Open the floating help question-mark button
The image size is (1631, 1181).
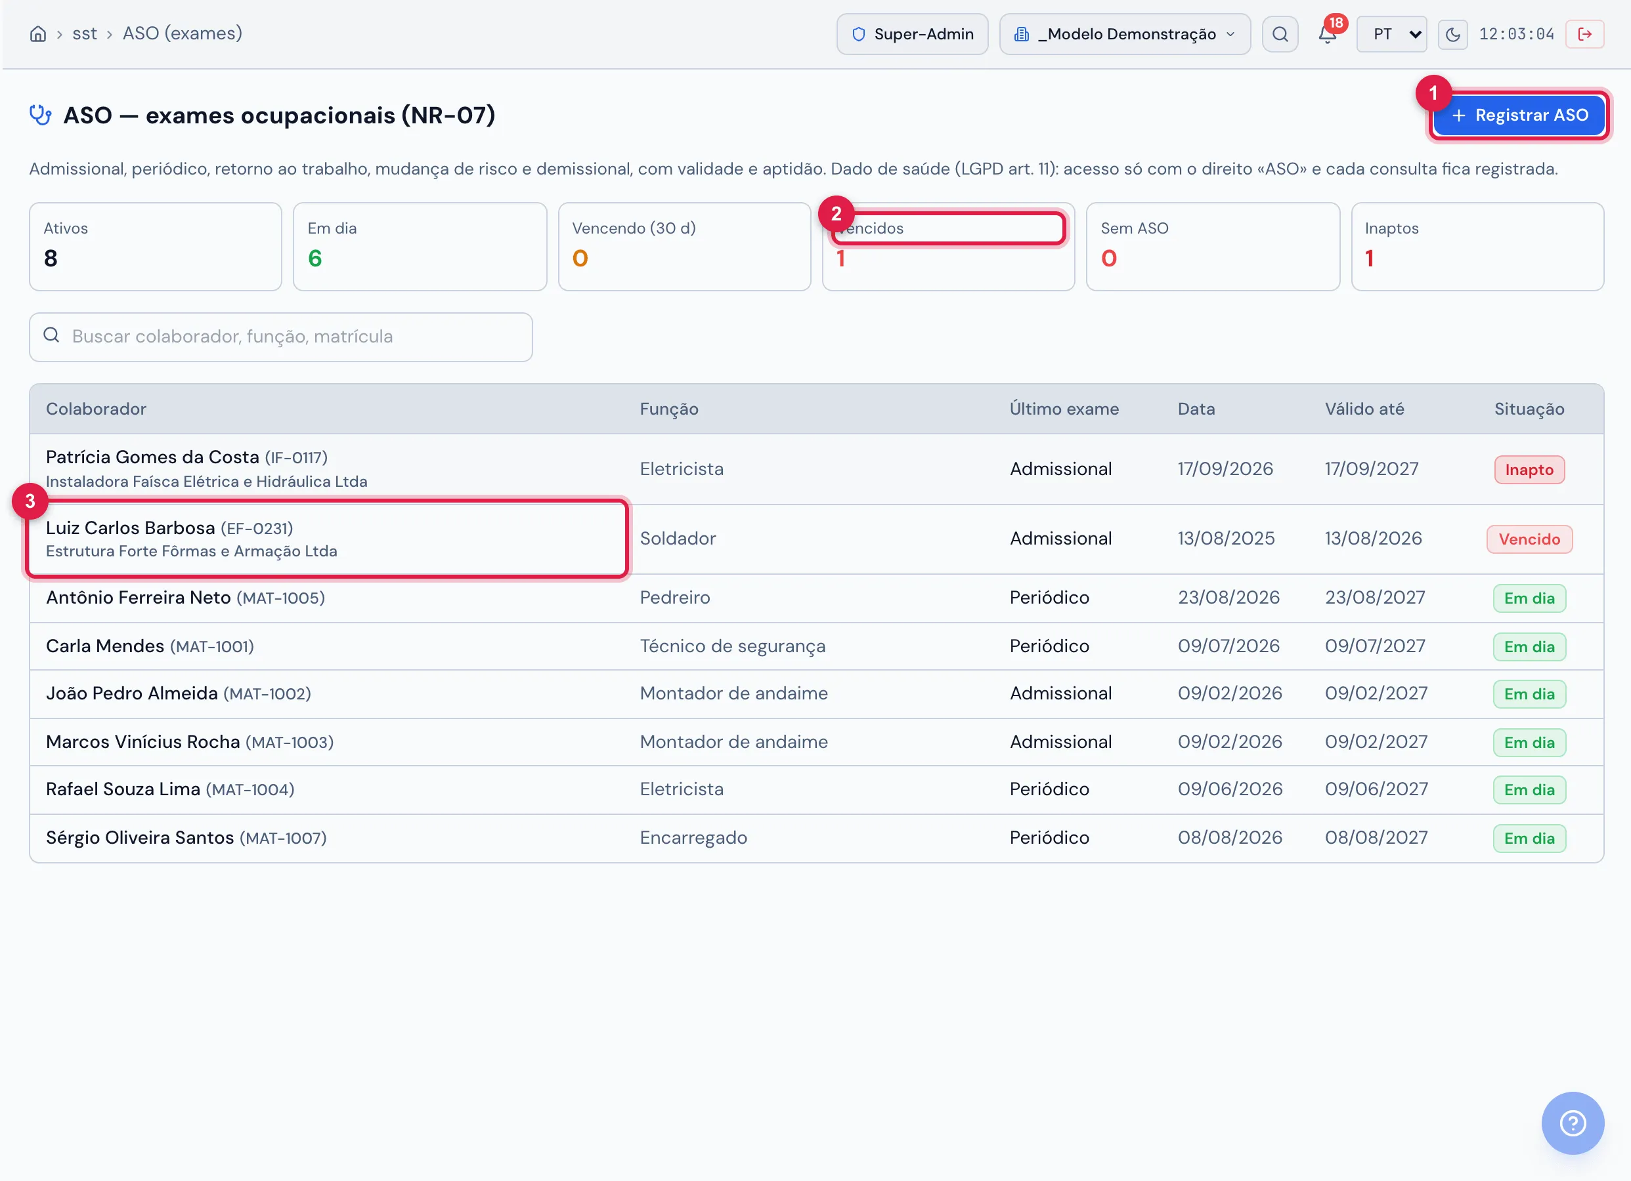1573,1123
